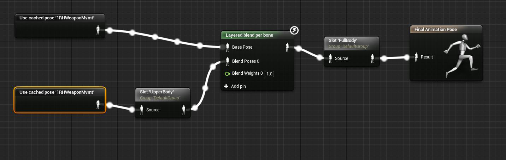
Task: Click the fast-path lightning bolt icon
Action: (x=294, y=31)
